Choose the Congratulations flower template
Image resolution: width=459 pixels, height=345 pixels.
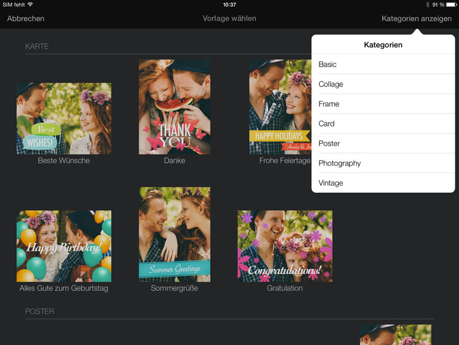285,246
